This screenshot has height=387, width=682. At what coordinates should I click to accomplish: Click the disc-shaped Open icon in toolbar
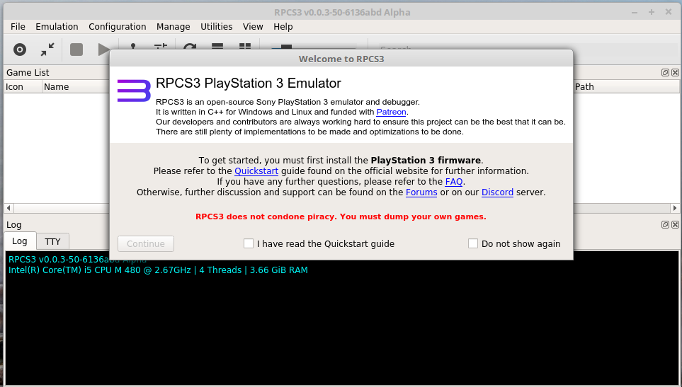(20, 50)
